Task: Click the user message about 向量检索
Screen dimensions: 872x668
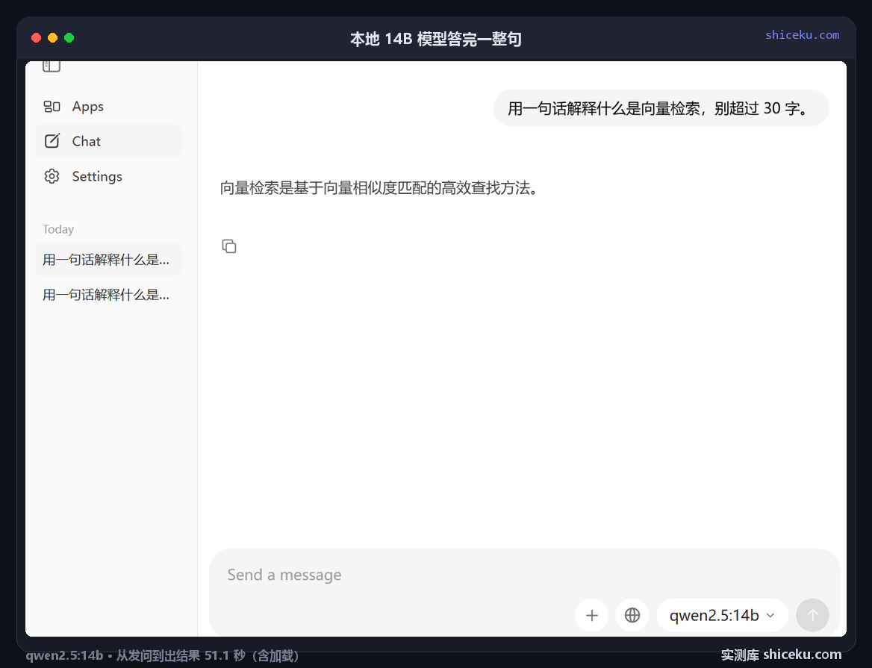Action: [x=661, y=107]
